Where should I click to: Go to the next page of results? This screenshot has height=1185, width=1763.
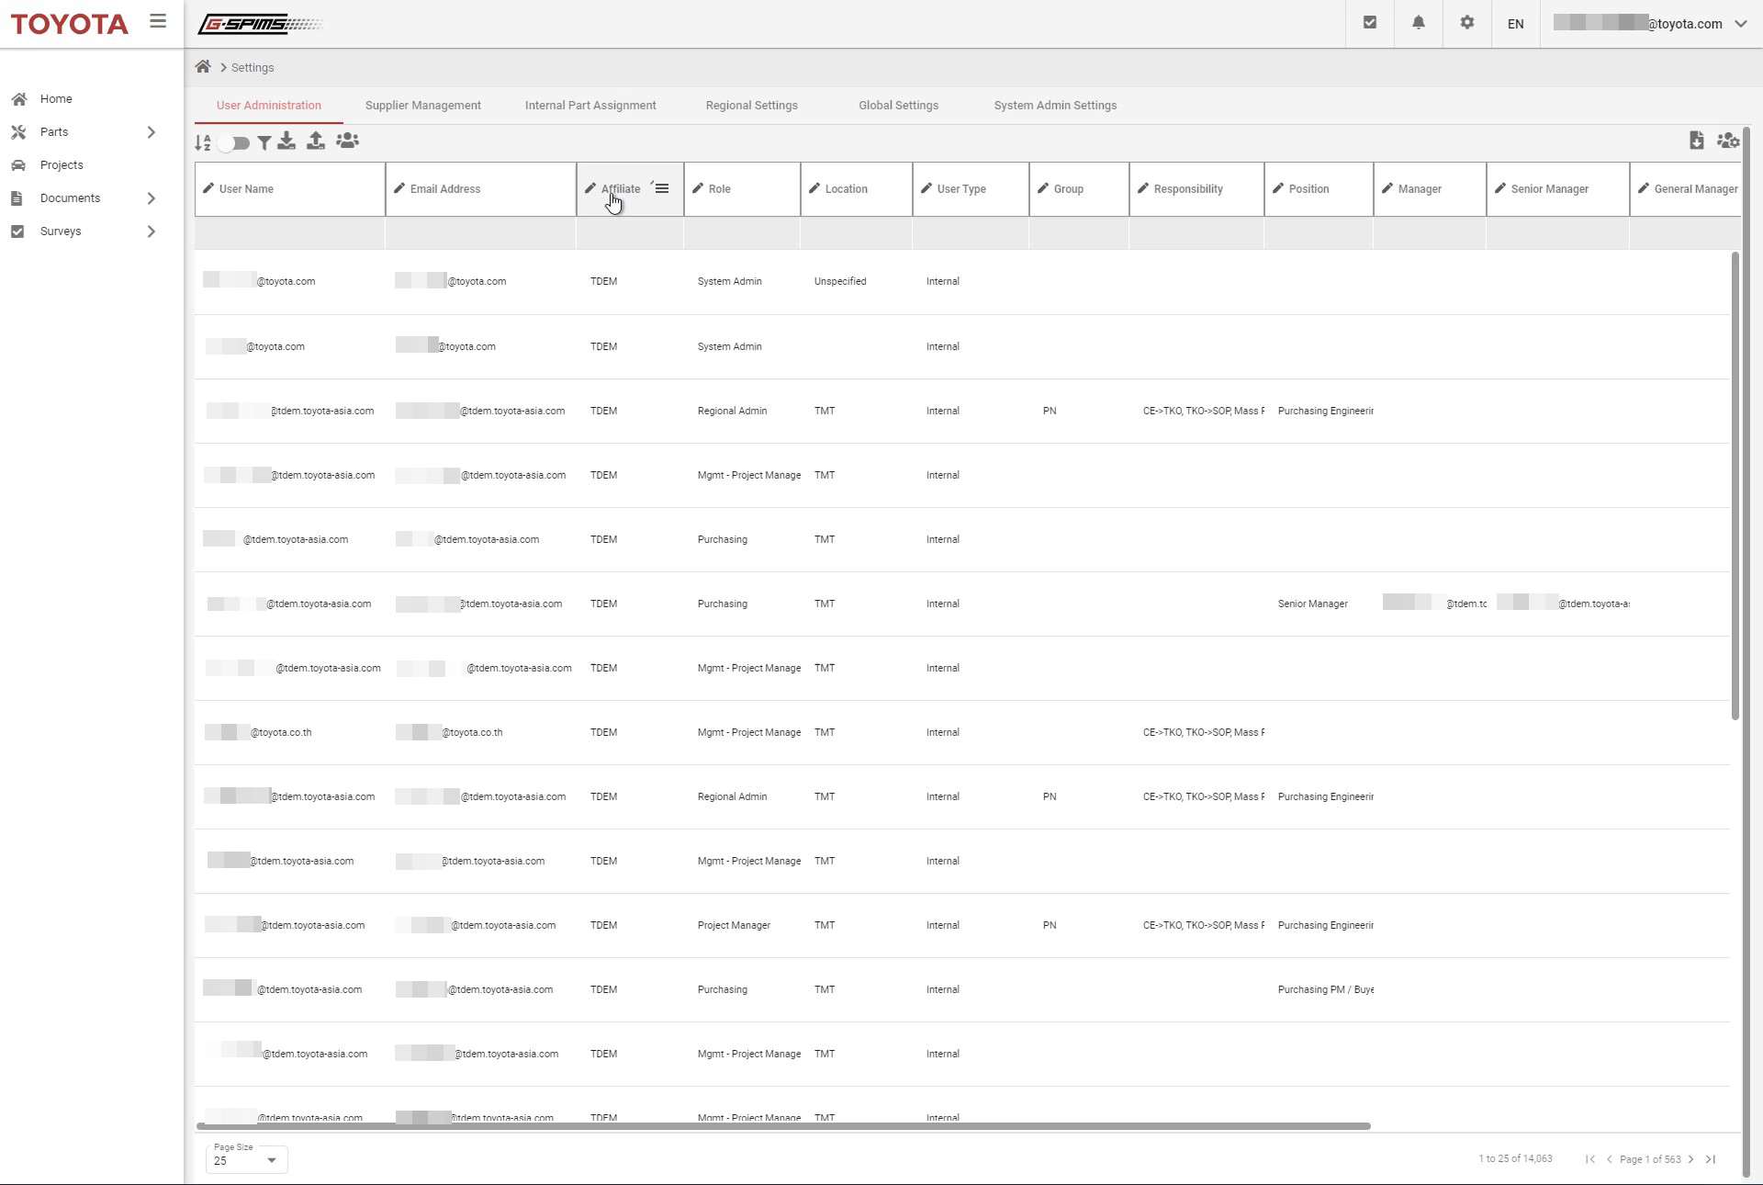1690,1159
